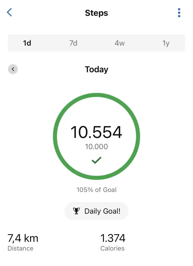Click the 105% of Goal text

[96, 190]
